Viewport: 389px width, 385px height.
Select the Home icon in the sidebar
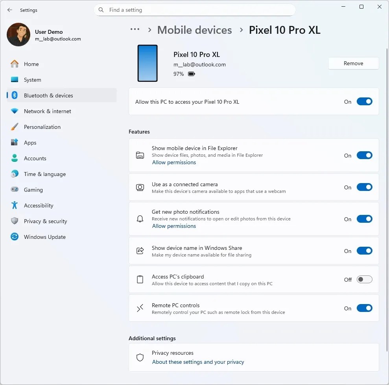pos(15,64)
